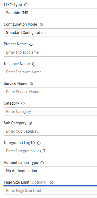
Task: Show the tooltip icon for Project Name
Action: (x=31, y=44)
